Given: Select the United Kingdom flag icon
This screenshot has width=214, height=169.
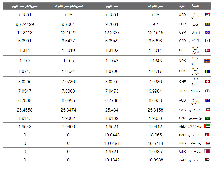Looking at the screenshot, I should click(x=207, y=33).
